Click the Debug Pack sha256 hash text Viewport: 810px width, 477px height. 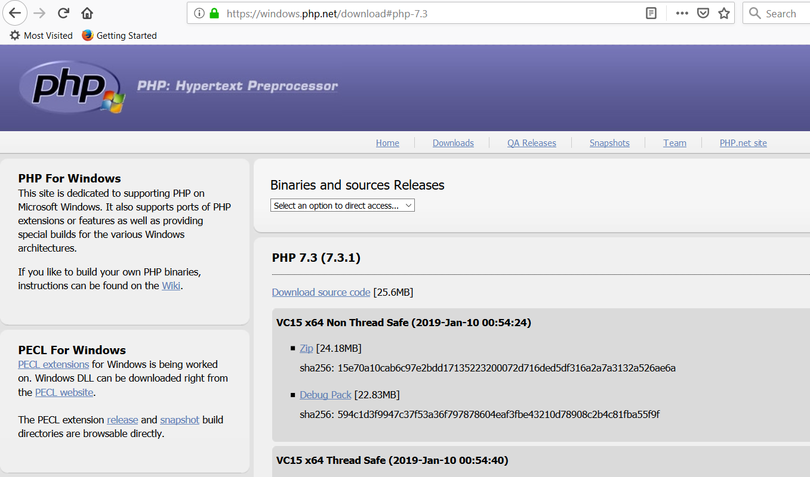479,414
